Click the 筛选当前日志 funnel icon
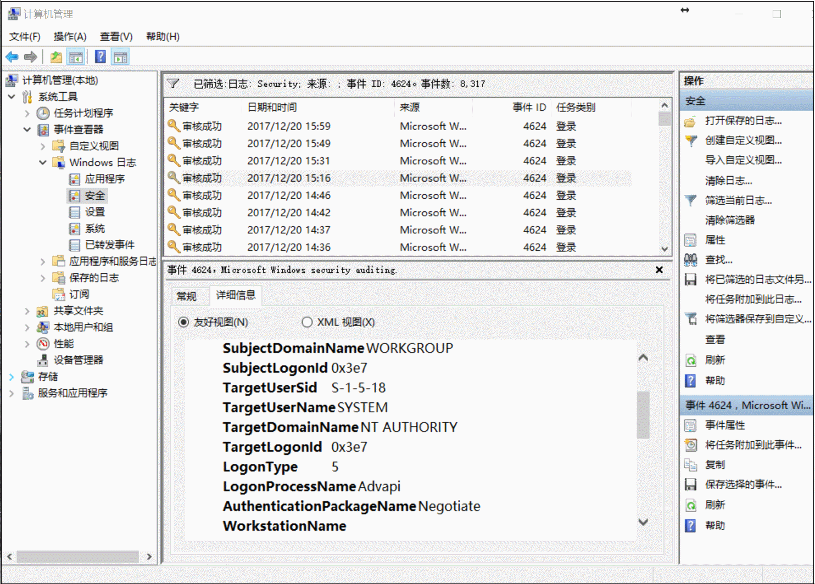This screenshot has height=584, width=815. pos(690,200)
